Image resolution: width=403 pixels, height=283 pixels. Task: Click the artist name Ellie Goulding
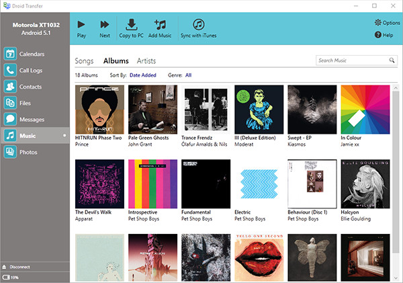click(356, 219)
